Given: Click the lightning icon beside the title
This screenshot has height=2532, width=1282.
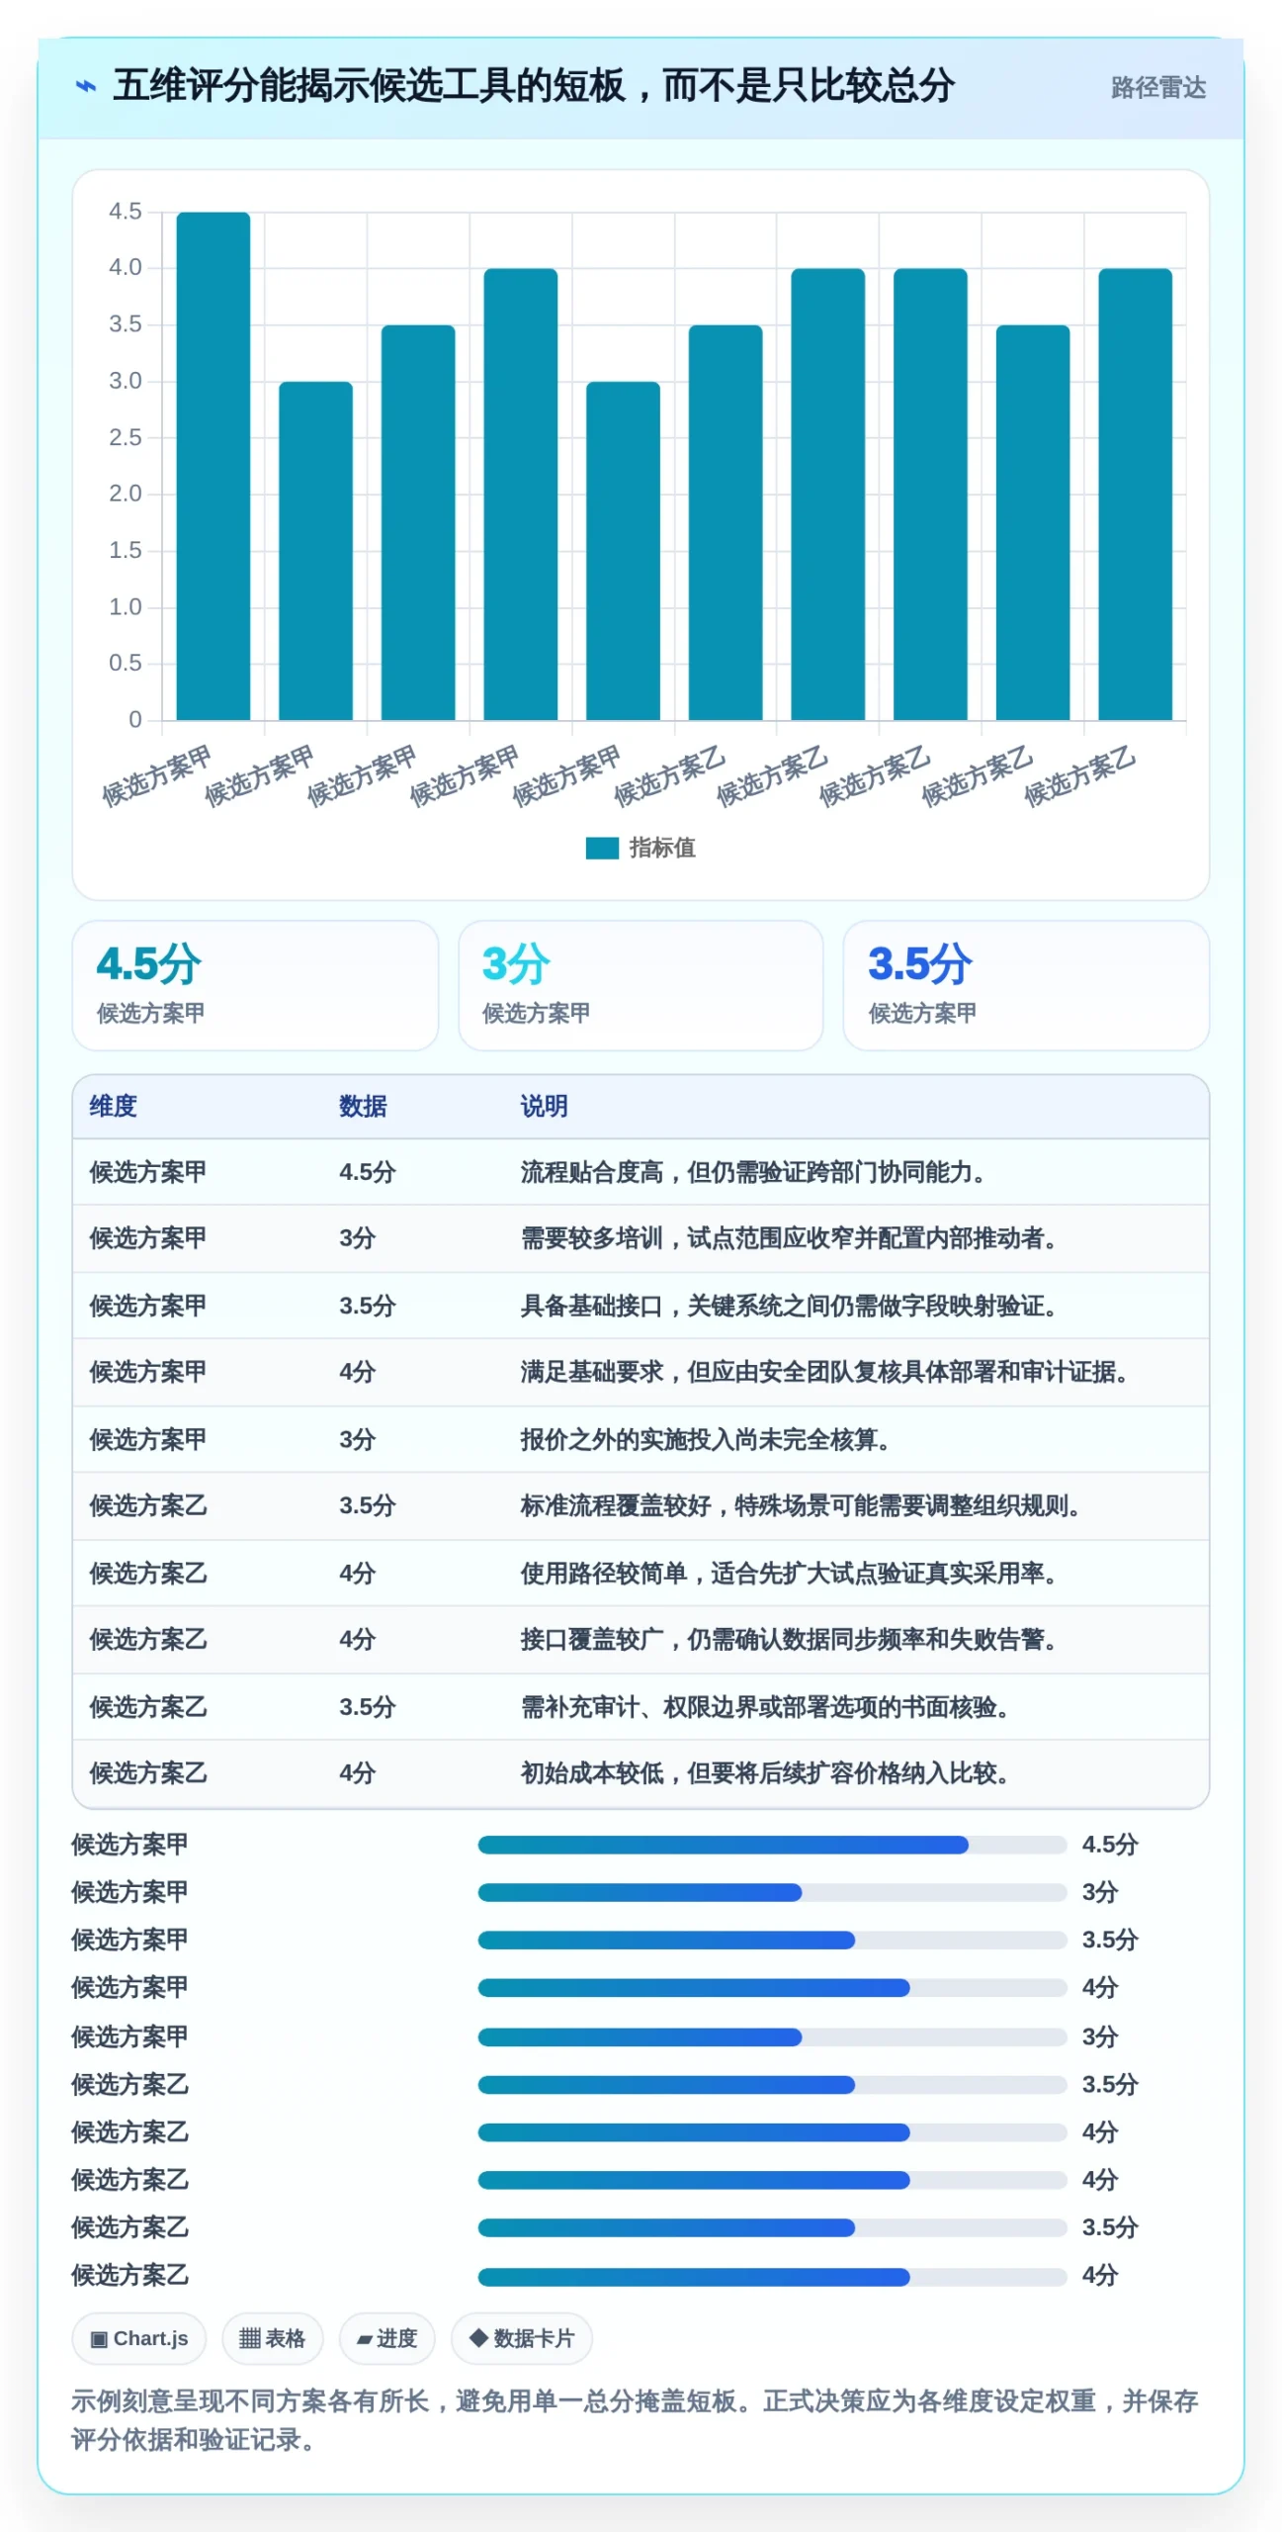Looking at the screenshot, I should pos(86,87).
